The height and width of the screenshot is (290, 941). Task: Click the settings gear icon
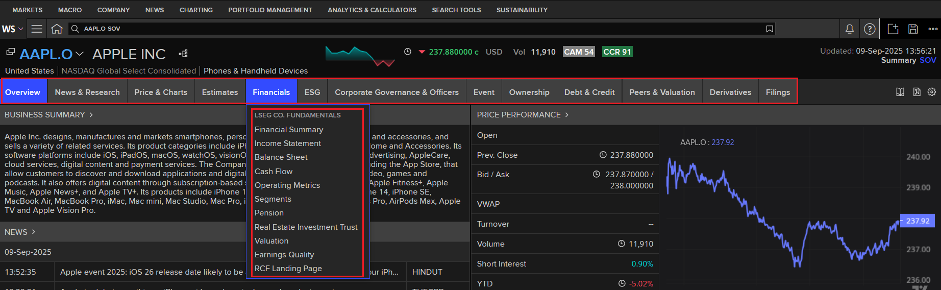(x=932, y=92)
